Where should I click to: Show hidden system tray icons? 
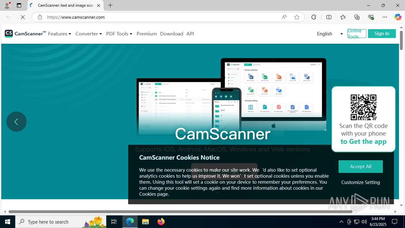pyautogui.click(x=341, y=222)
